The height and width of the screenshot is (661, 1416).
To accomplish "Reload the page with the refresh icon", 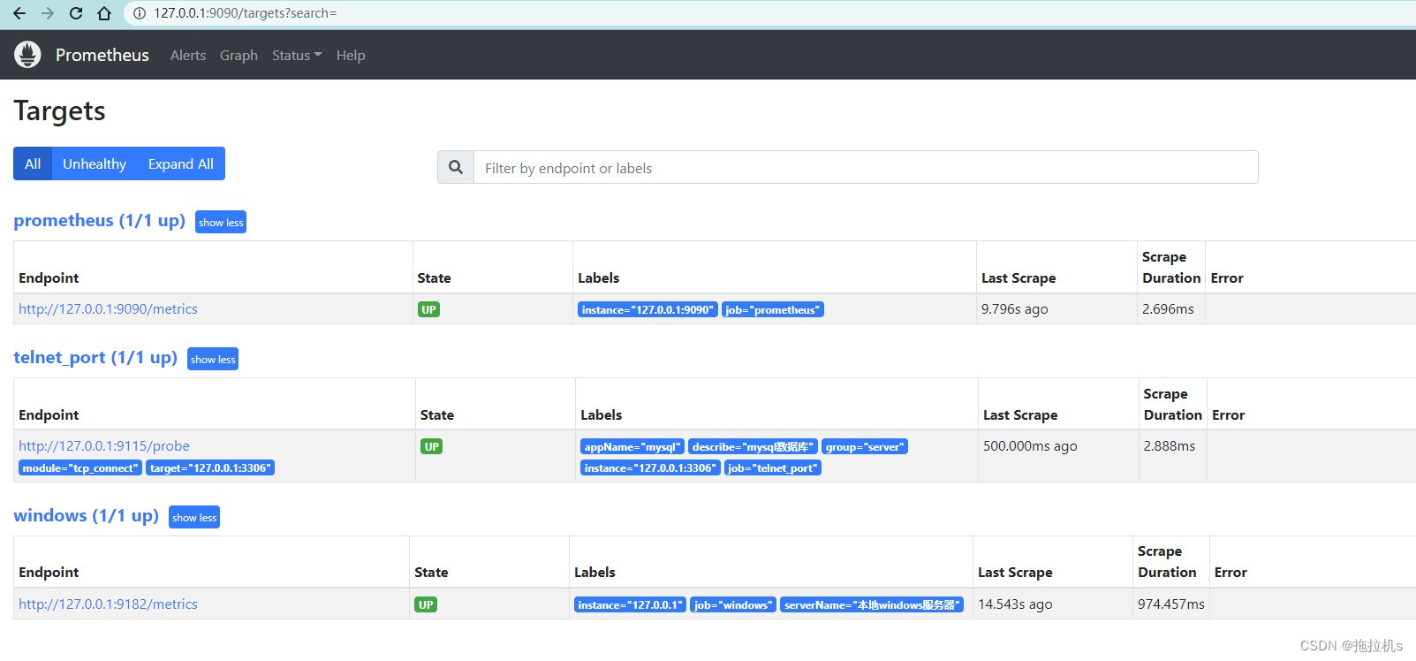I will click(76, 13).
